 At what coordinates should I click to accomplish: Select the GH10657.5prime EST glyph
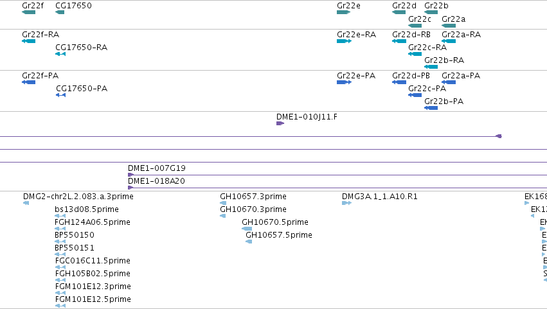pyautogui.click(x=249, y=242)
